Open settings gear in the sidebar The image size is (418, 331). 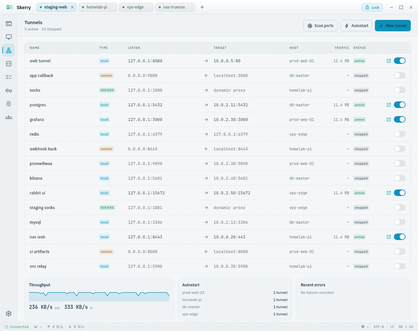click(x=9, y=313)
